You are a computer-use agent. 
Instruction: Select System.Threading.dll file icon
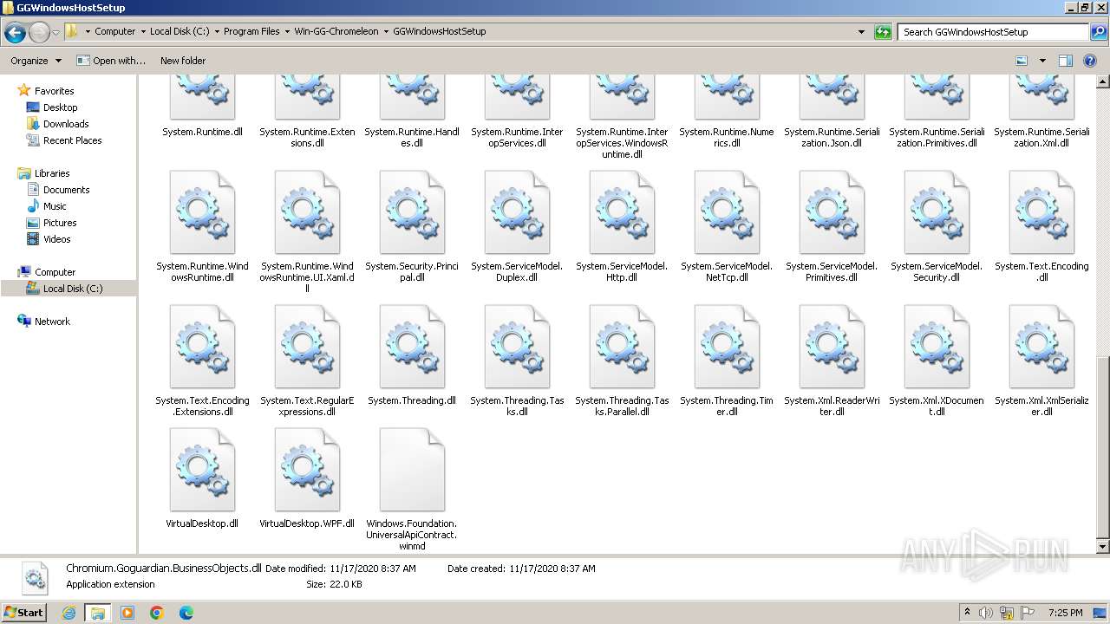click(412, 347)
